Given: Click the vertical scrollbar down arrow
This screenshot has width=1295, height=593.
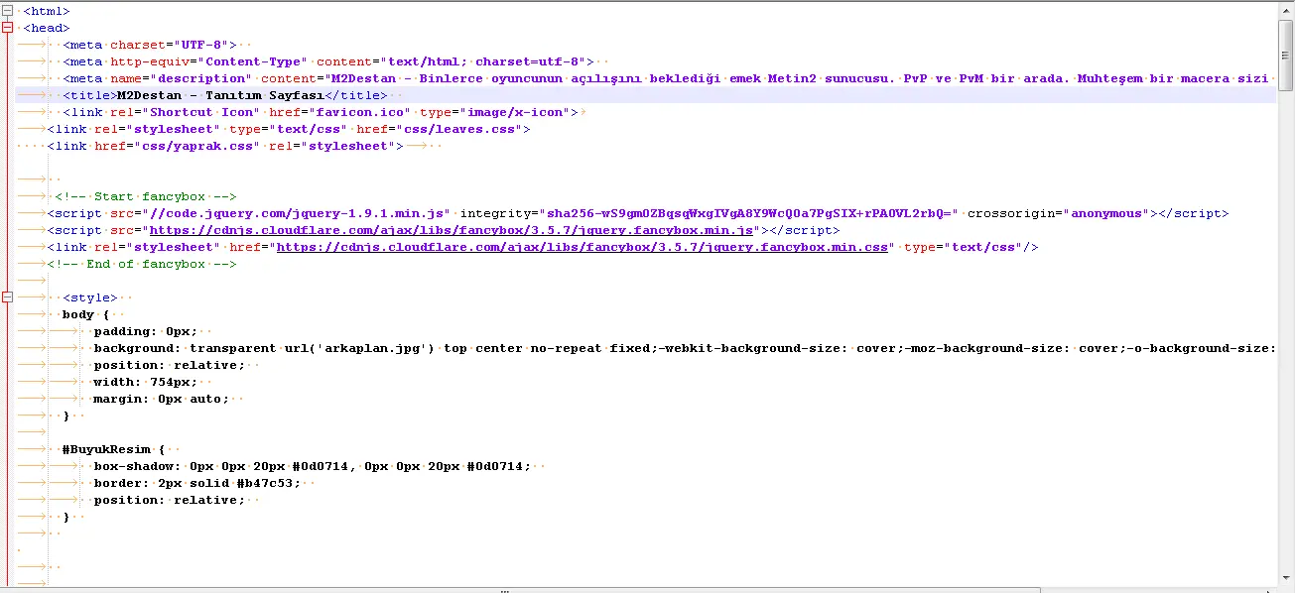Looking at the screenshot, I should pos(1286,576).
